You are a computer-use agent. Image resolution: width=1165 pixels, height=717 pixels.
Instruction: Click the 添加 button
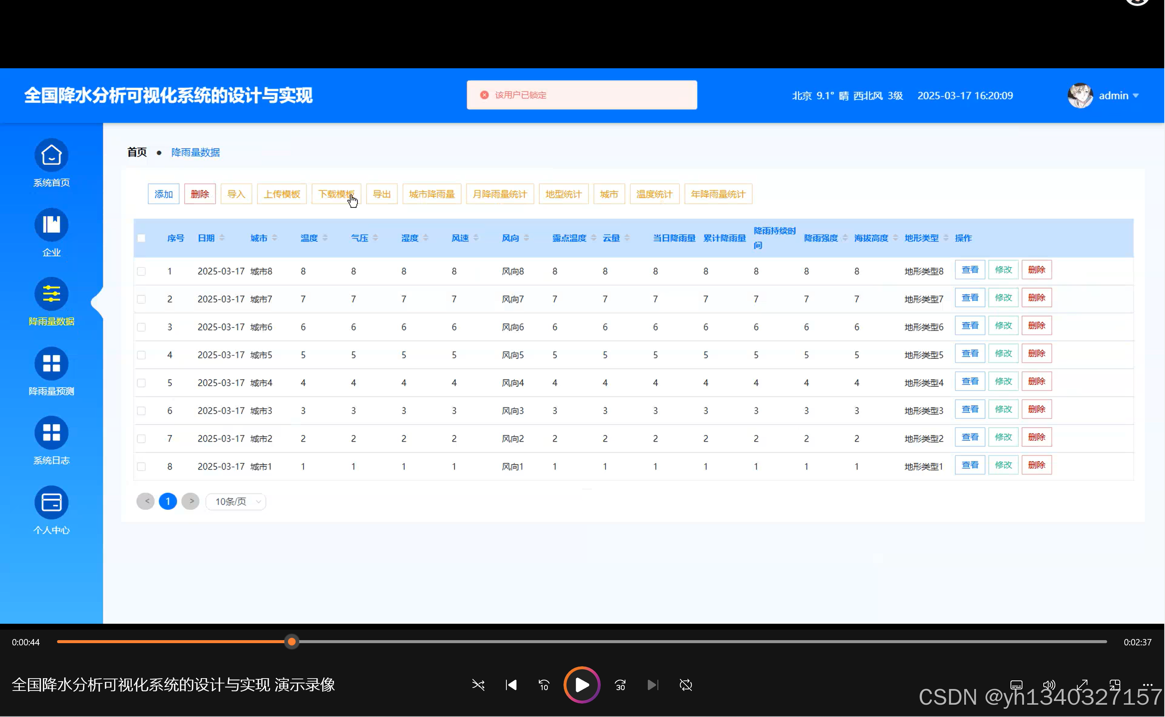pos(163,194)
